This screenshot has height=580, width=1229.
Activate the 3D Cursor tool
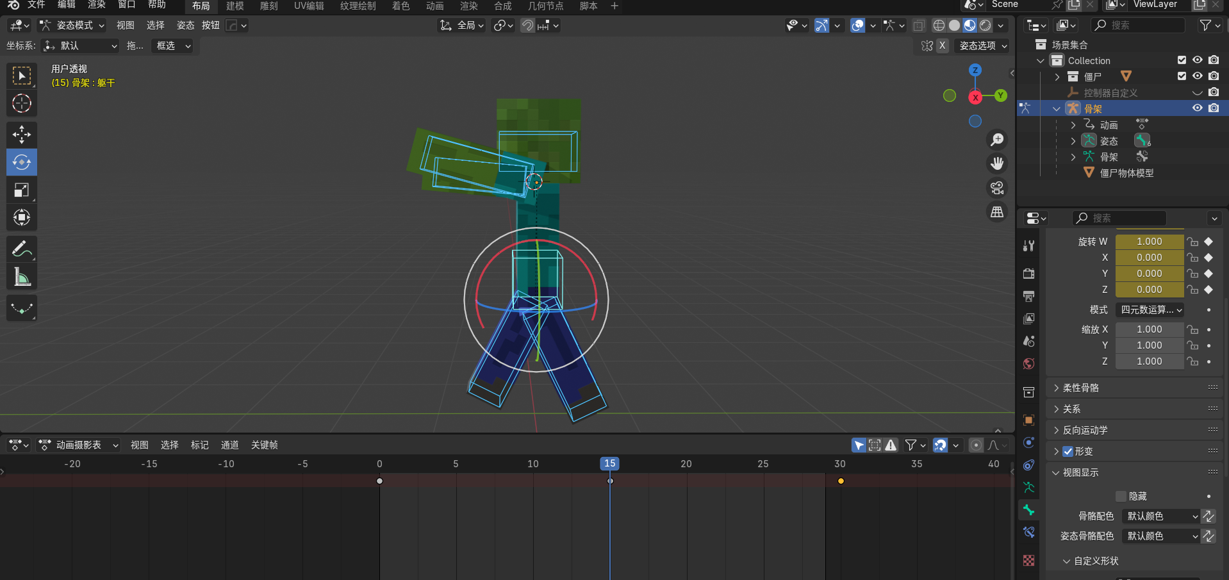(22, 103)
